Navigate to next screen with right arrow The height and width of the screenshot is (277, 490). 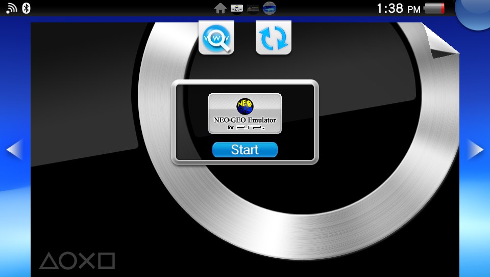tap(475, 150)
